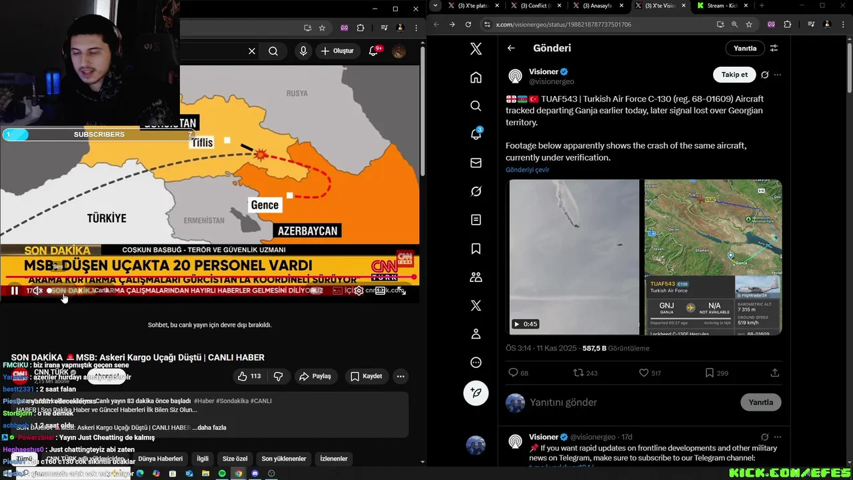
Task: Open Premium X icon in sidebar
Action: (x=476, y=305)
